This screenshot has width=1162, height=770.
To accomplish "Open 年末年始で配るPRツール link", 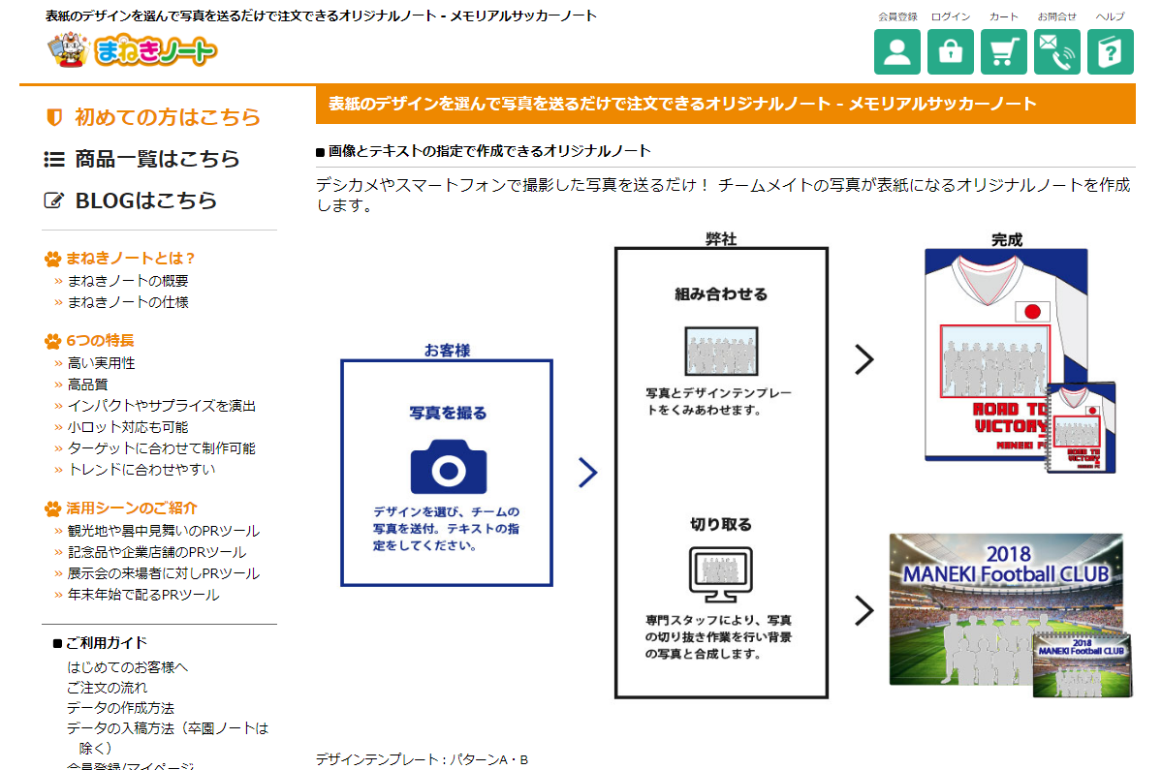I will [x=143, y=595].
